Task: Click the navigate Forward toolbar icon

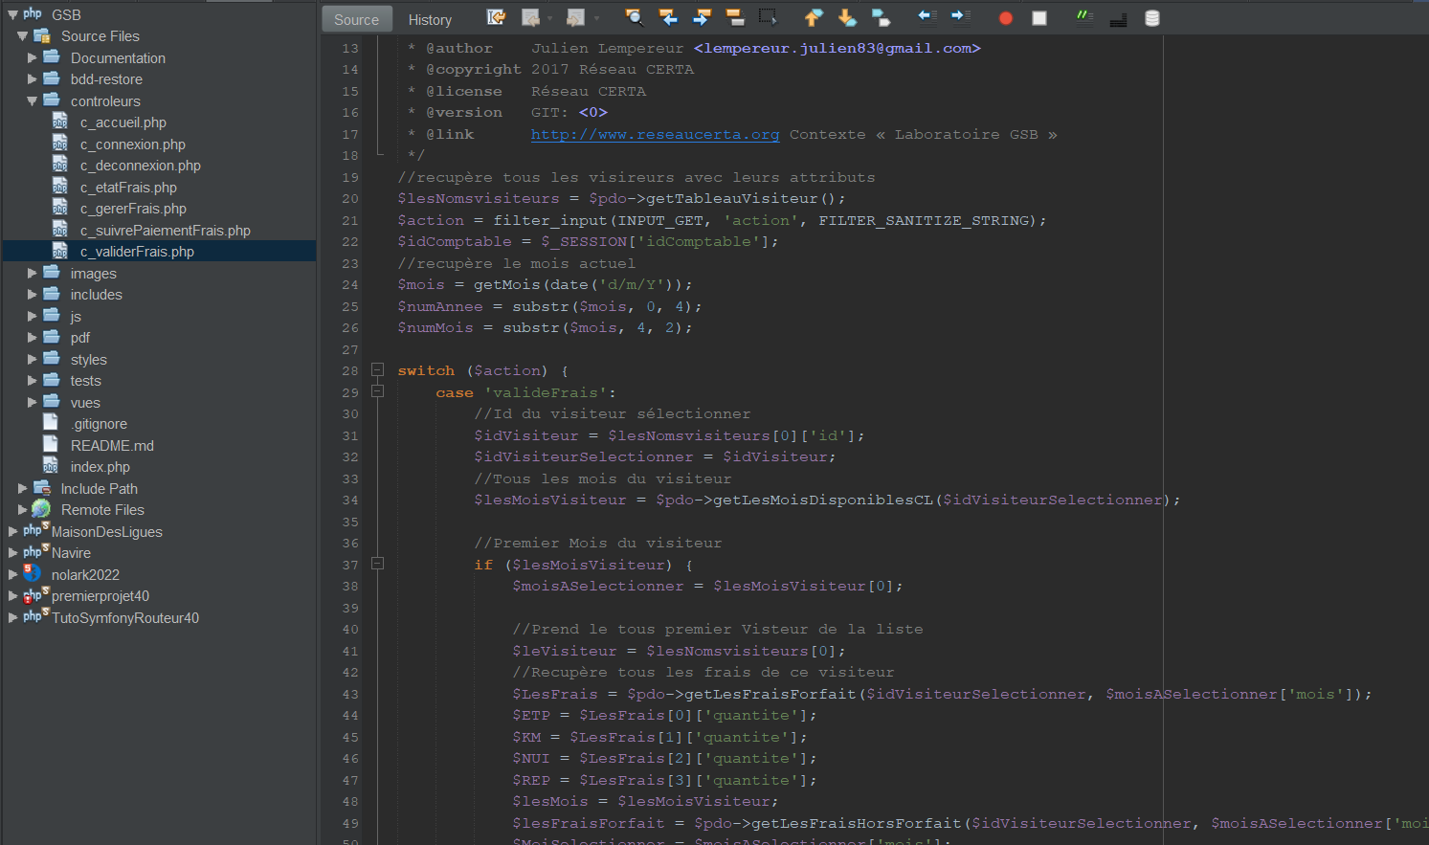Action: (575, 17)
